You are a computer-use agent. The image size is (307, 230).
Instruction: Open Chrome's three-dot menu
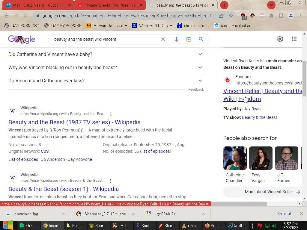click(x=300, y=16)
